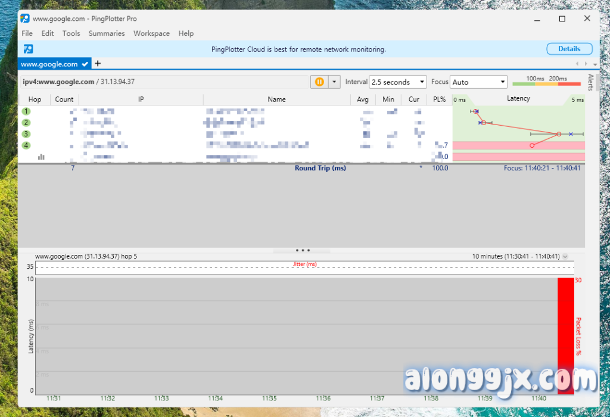Click the bar chart icon below hops
This screenshot has width=610, height=417.
click(42, 157)
